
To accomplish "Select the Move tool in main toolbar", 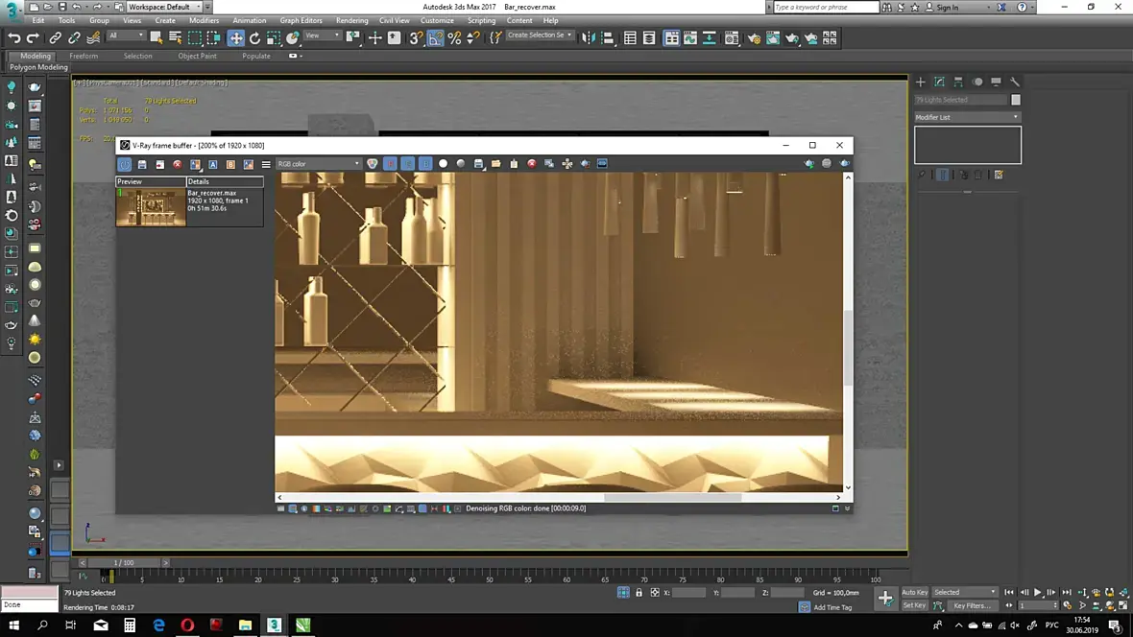I will point(235,38).
